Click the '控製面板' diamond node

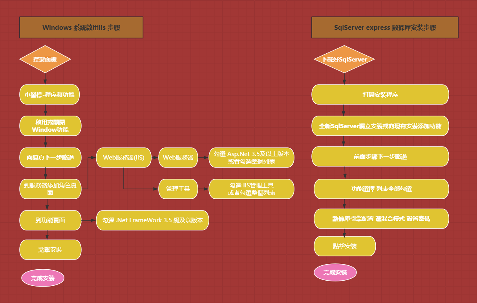tap(45, 59)
